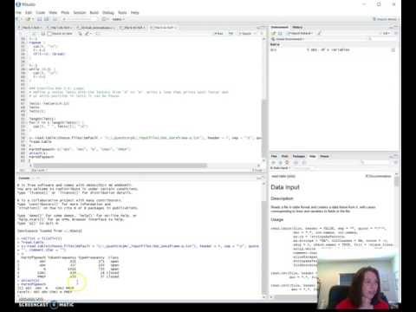Switch to the first source file tab
Viewport: 416px width, 312px height.
tap(31, 28)
